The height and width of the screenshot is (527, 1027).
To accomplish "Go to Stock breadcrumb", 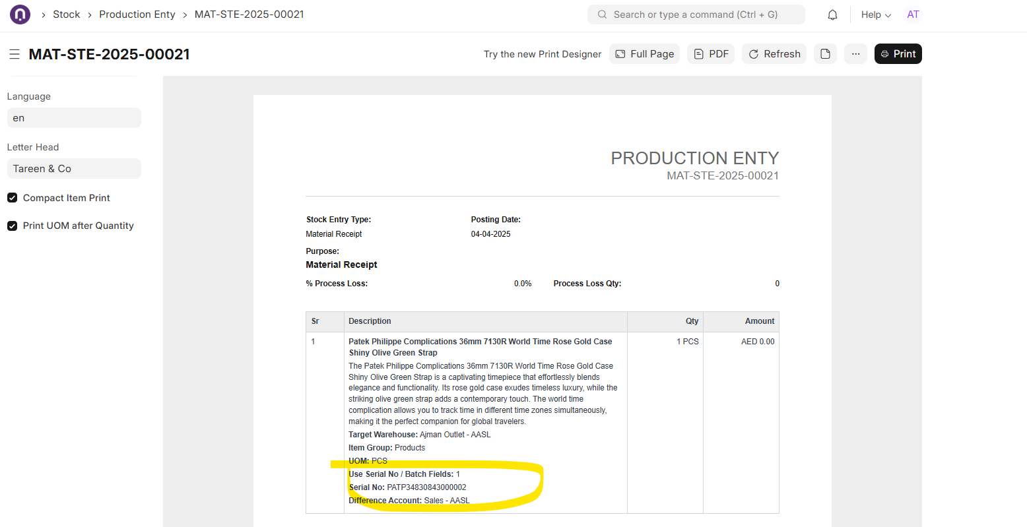I will tap(67, 15).
